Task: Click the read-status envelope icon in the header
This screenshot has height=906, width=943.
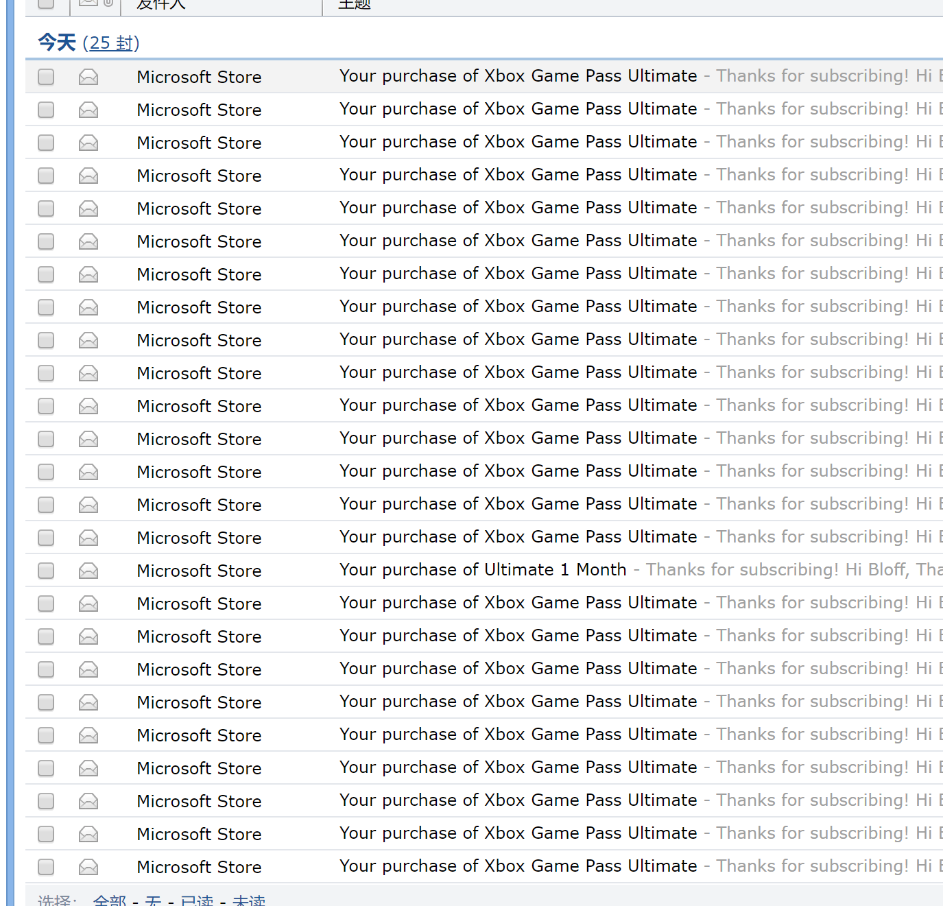Action: [88, 3]
